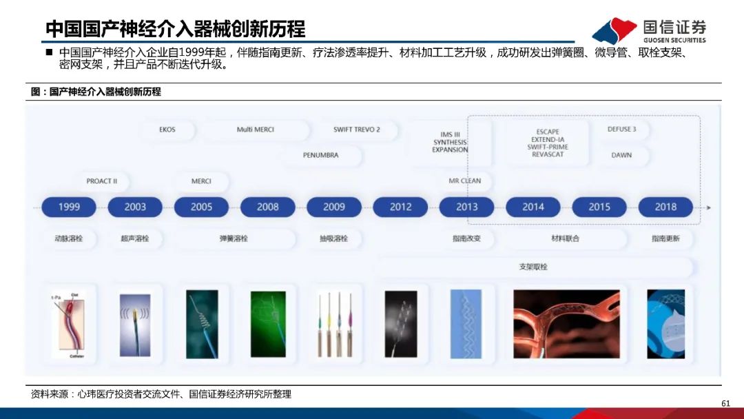Image resolution: width=744 pixels, height=419 pixels.
Task: Click the 支架取栓 bar
Action: click(x=533, y=267)
